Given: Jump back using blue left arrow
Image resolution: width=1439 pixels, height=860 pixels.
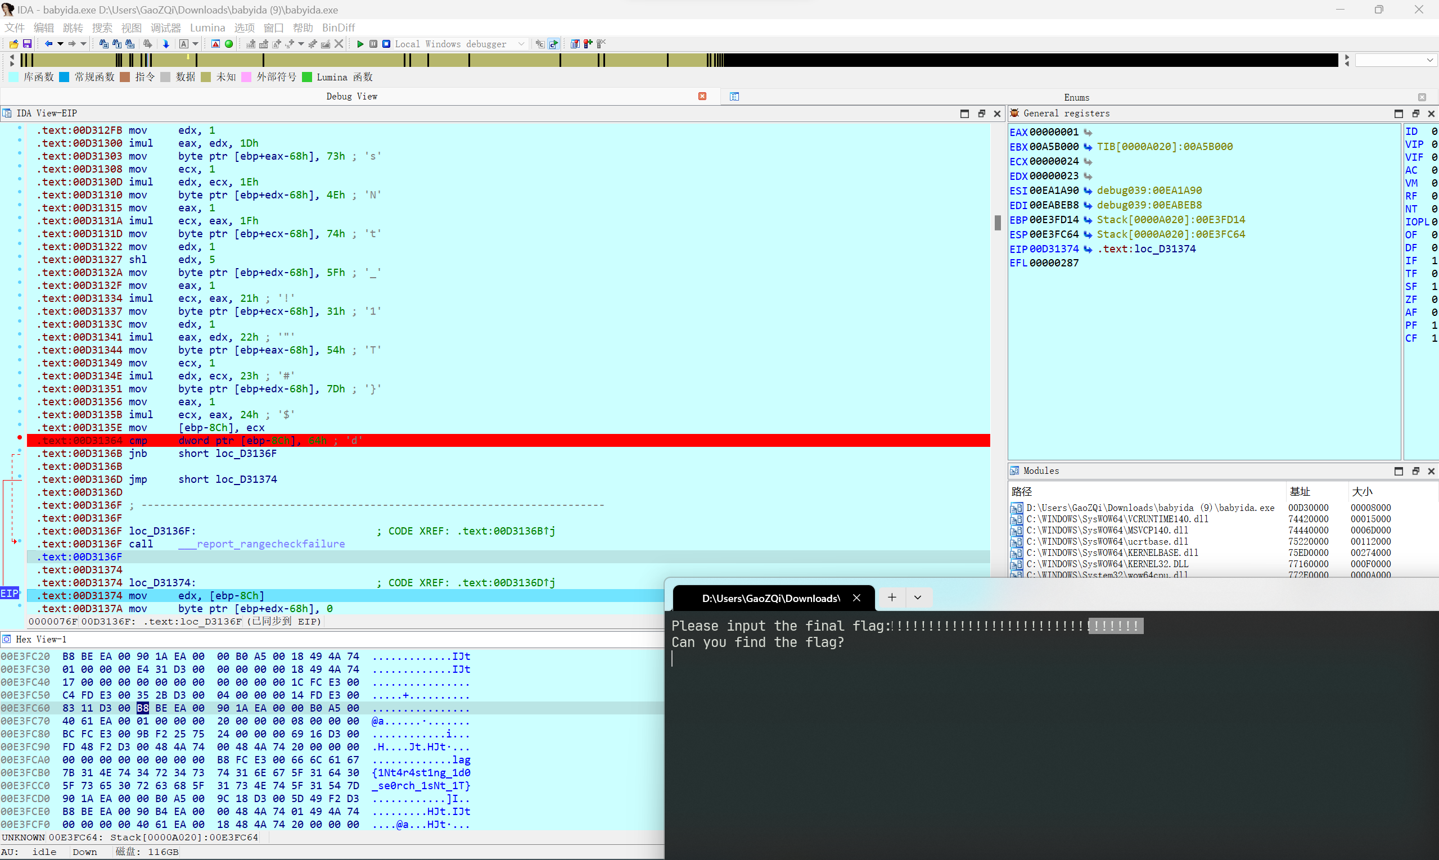Looking at the screenshot, I should (49, 44).
